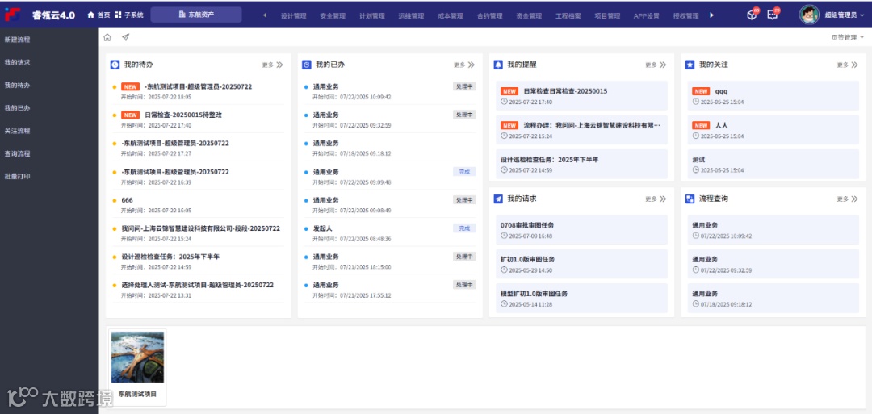Viewport: 872px width, 414px height.
Task: Open todo 设计巡检检查任务：2025年下半年 in 我的待办
Action: point(170,257)
